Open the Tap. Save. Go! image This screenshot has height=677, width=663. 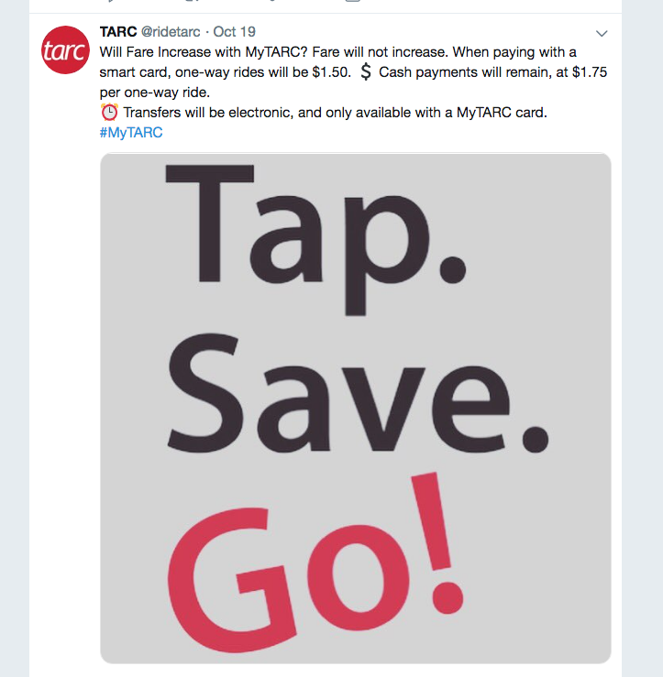pos(355,408)
